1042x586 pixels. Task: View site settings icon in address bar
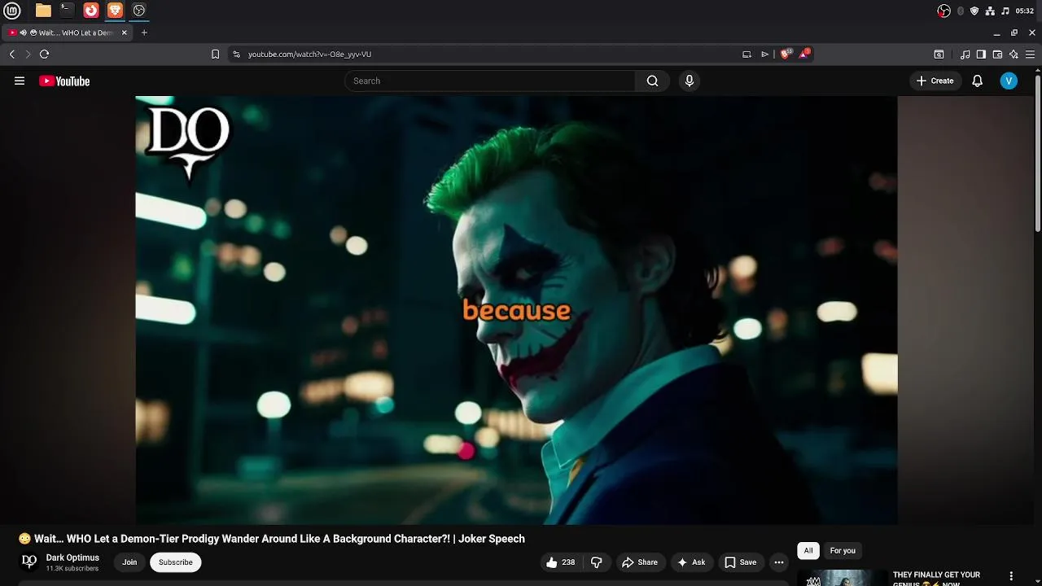point(236,54)
